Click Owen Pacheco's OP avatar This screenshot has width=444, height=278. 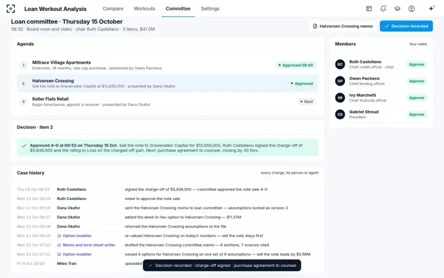340,81
